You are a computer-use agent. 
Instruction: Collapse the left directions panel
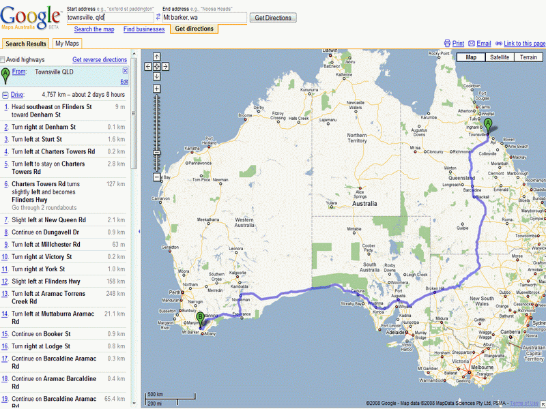pyautogui.click(x=139, y=231)
